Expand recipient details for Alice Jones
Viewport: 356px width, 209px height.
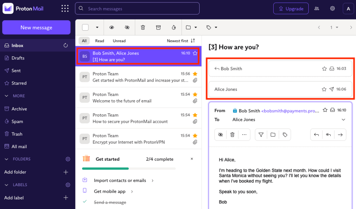(x=343, y=119)
